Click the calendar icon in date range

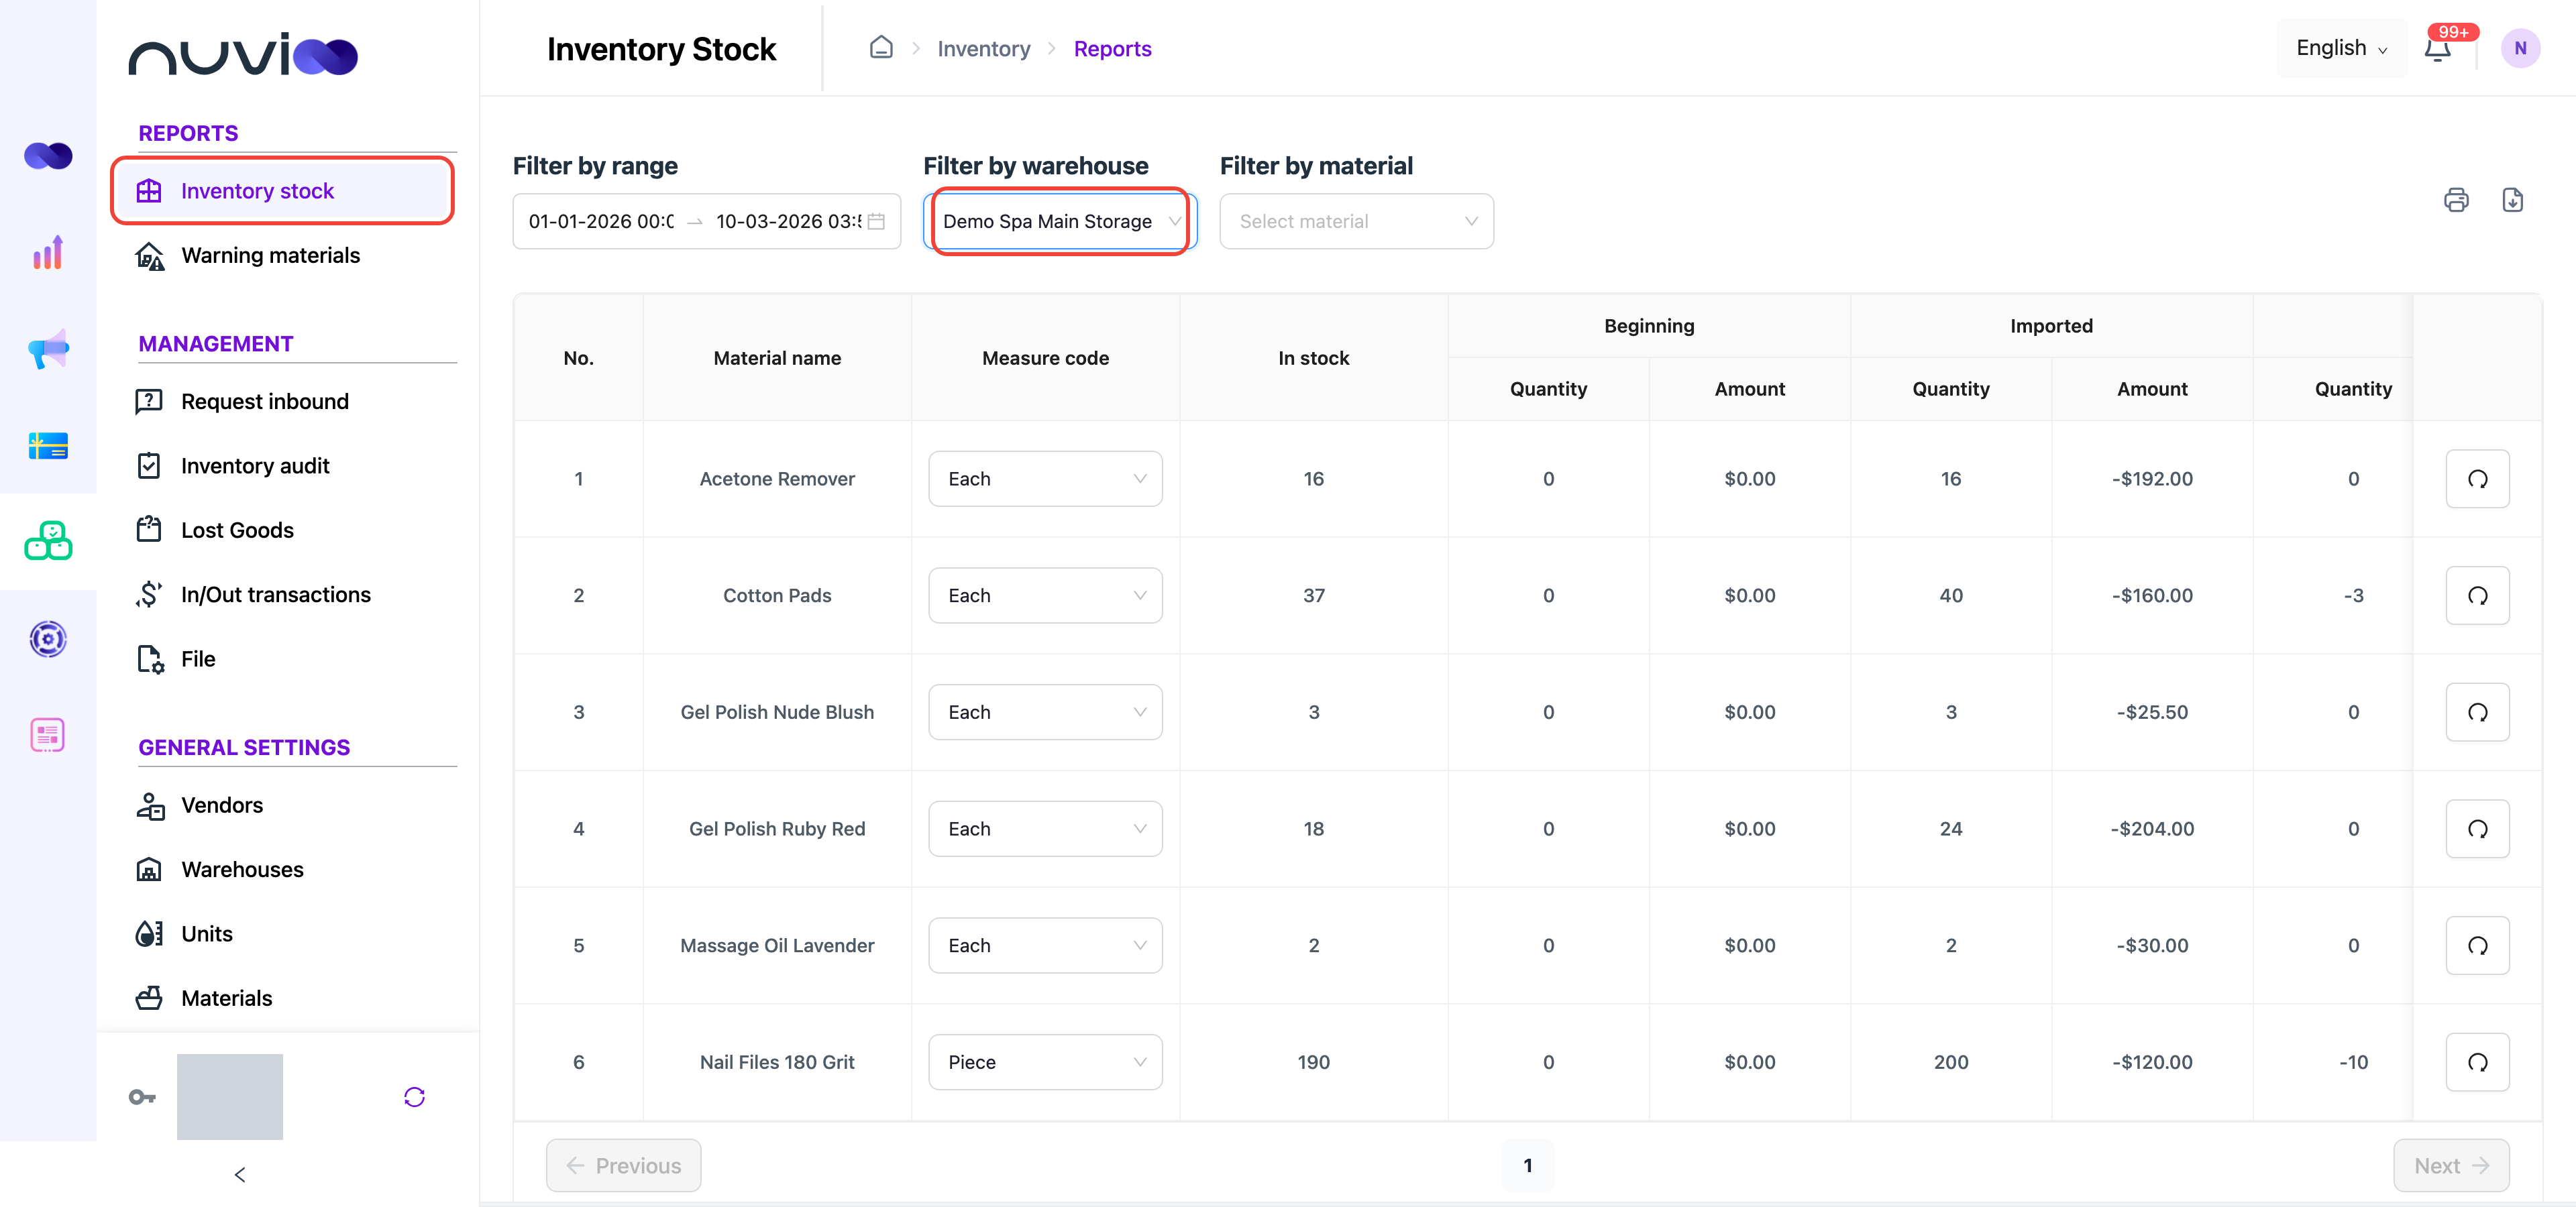tap(876, 222)
